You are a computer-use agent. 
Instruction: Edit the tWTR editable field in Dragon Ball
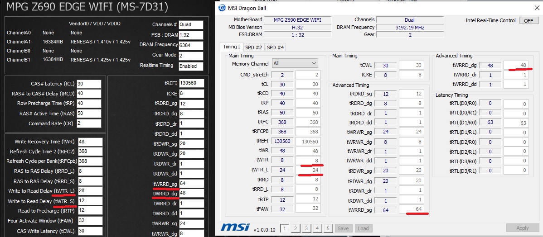(x=308, y=160)
